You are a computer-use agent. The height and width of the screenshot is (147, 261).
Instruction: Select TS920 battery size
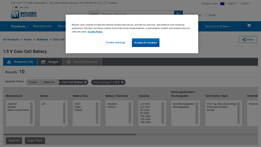[x=78, y=110]
